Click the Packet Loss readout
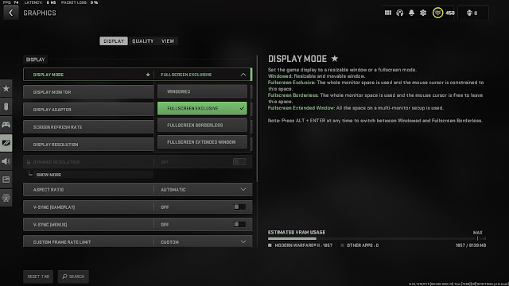Viewport: 509px width, 286px height. (x=80, y=2)
